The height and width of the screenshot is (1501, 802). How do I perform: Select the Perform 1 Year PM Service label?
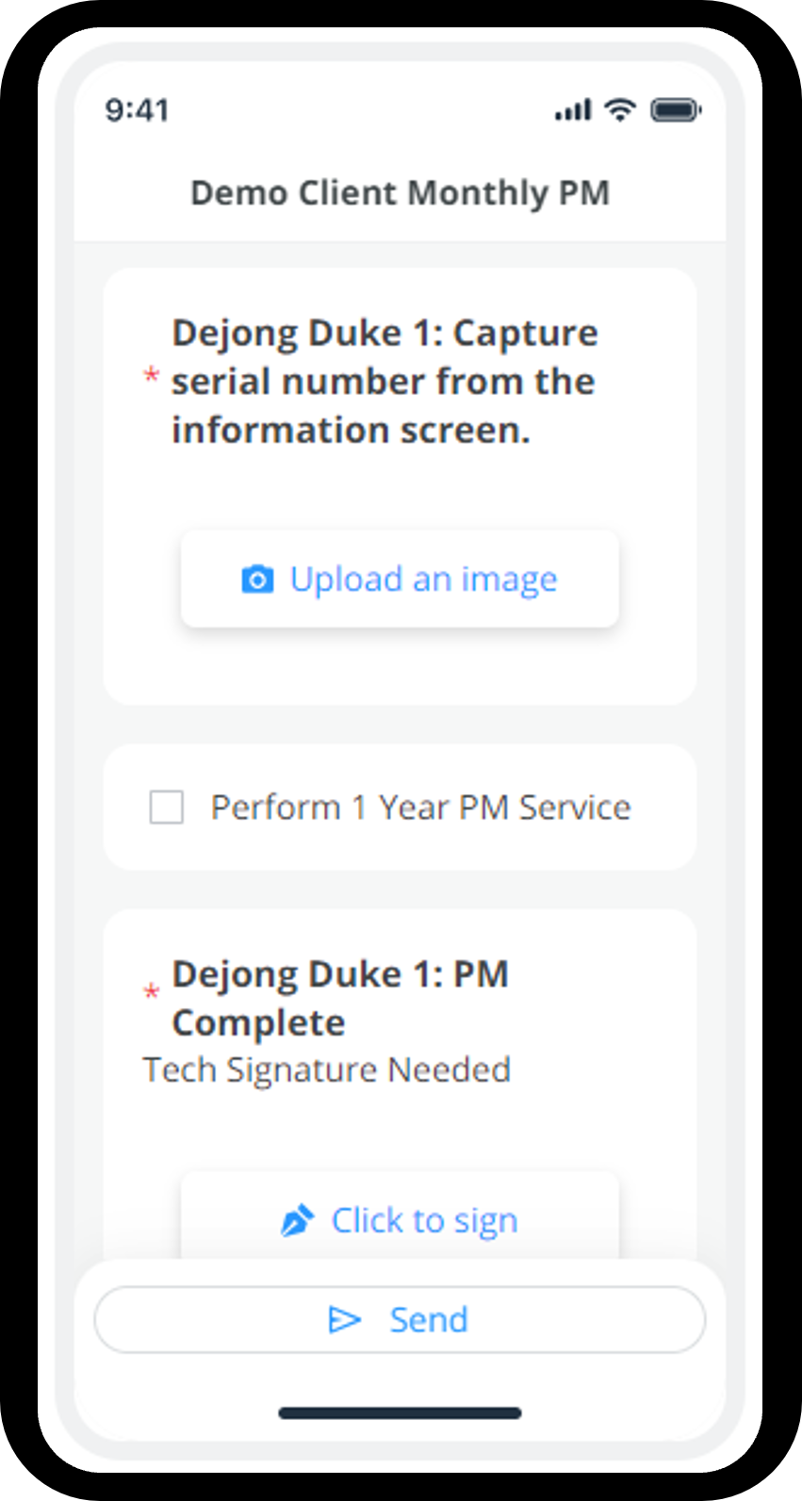click(420, 808)
